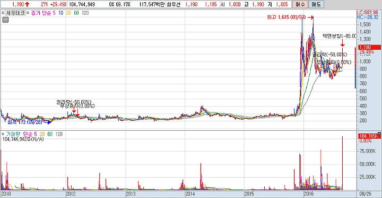382x198 pixels.
Task: Click the 종가 단순 legend label
Action: pos(41,13)
